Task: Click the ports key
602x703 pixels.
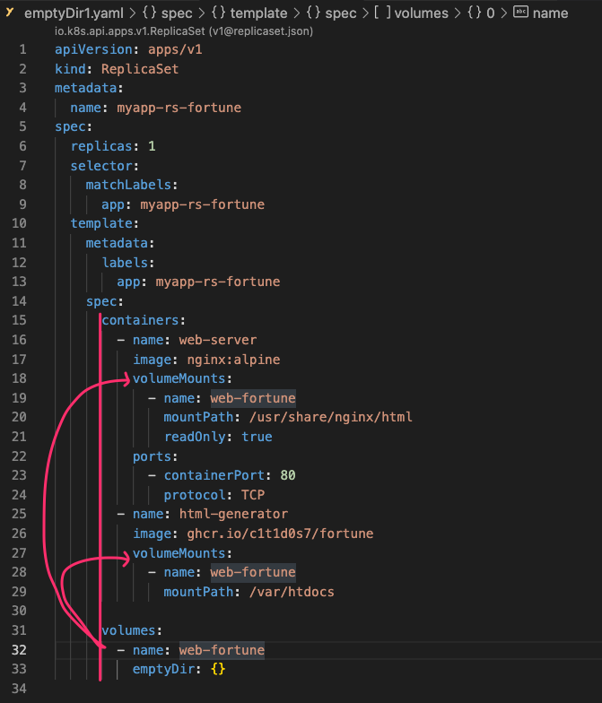Action: point(153,456)
